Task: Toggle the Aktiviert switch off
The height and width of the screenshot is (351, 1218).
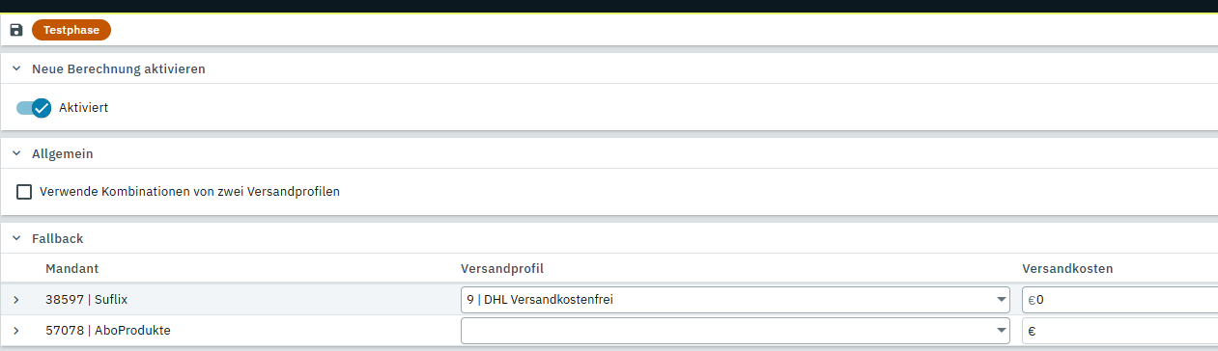Action: tap(34, 108)
